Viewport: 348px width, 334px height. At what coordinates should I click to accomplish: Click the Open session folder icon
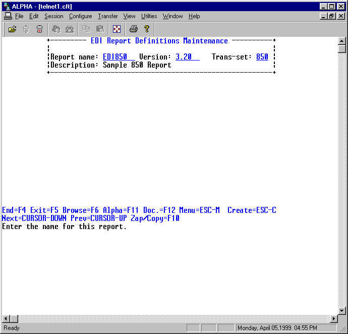tap(13, 29)
